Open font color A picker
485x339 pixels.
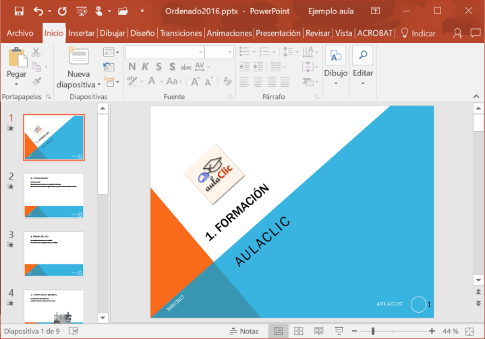[x=152, y=81]
